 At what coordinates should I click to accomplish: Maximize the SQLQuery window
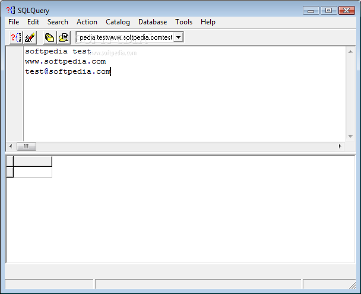(x=328, y=11)
